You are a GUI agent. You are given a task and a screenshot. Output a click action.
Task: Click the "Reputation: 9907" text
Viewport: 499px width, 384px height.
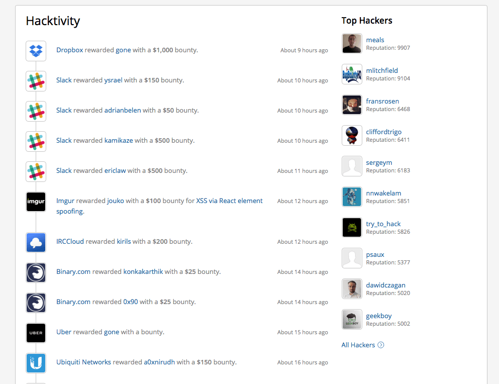coord(388,48)
